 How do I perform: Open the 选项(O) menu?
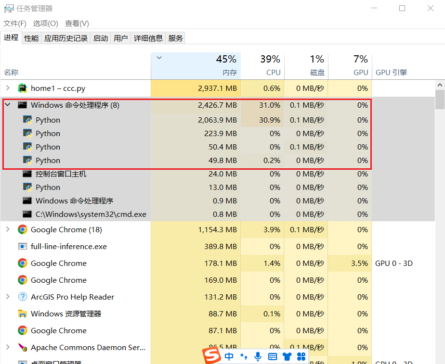coord(45,24)
